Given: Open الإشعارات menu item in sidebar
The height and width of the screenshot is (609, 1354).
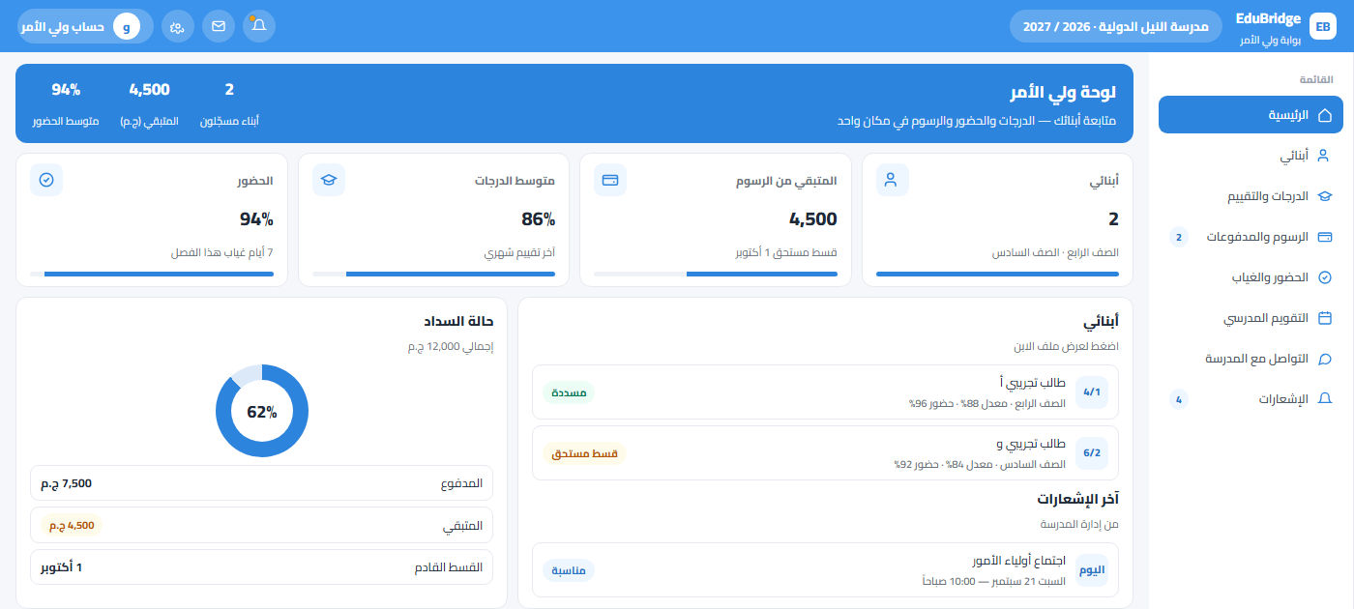Looking at the screenshot, I should pos(1251,399).
